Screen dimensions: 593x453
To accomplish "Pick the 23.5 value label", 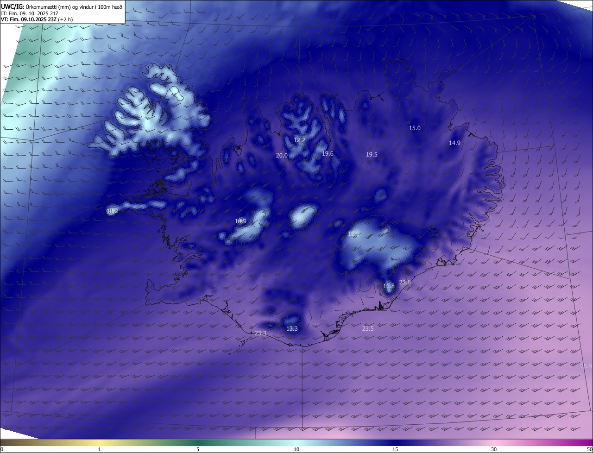I will (x=368, y=329).
